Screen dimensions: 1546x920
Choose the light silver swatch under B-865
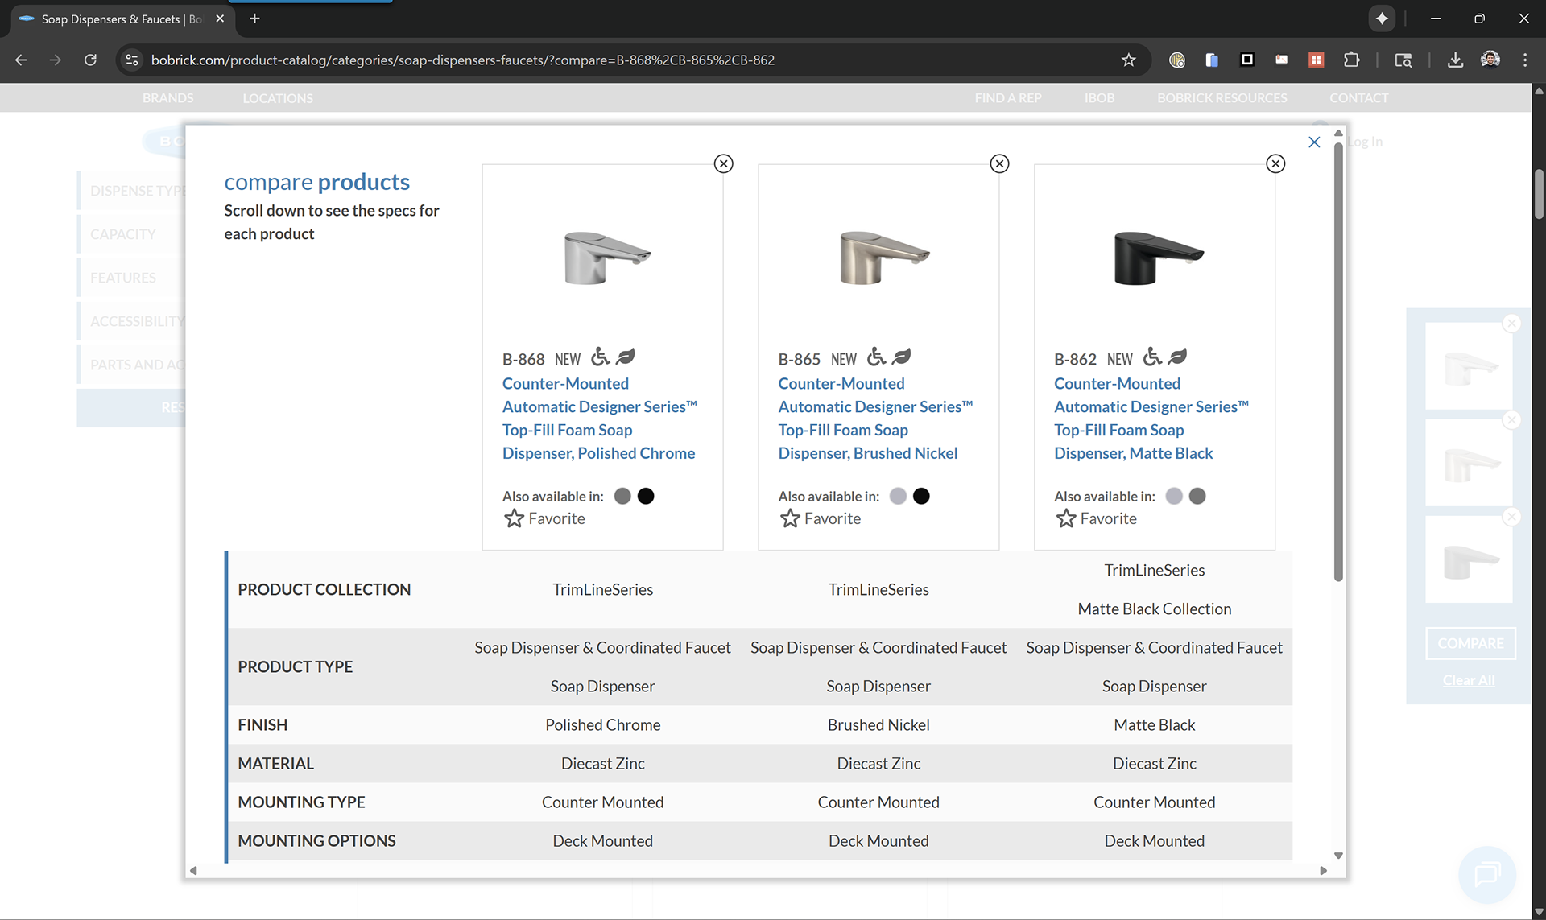click(x=898, y=497)
